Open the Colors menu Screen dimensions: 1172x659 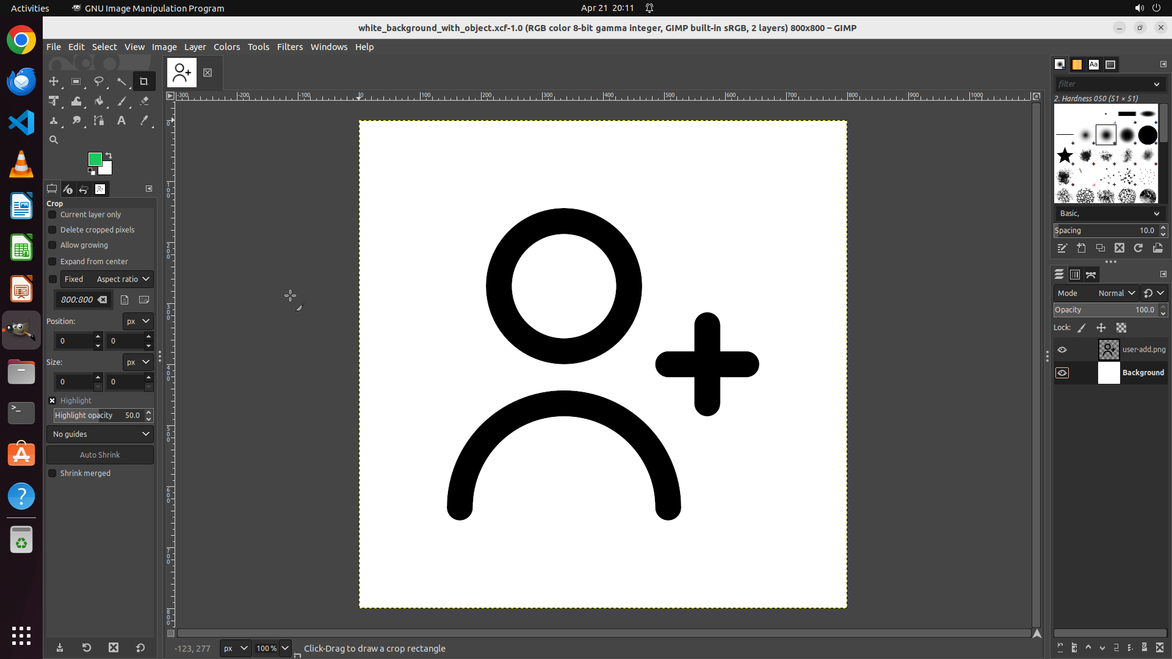pyautogui.click(x=226, y=47)
